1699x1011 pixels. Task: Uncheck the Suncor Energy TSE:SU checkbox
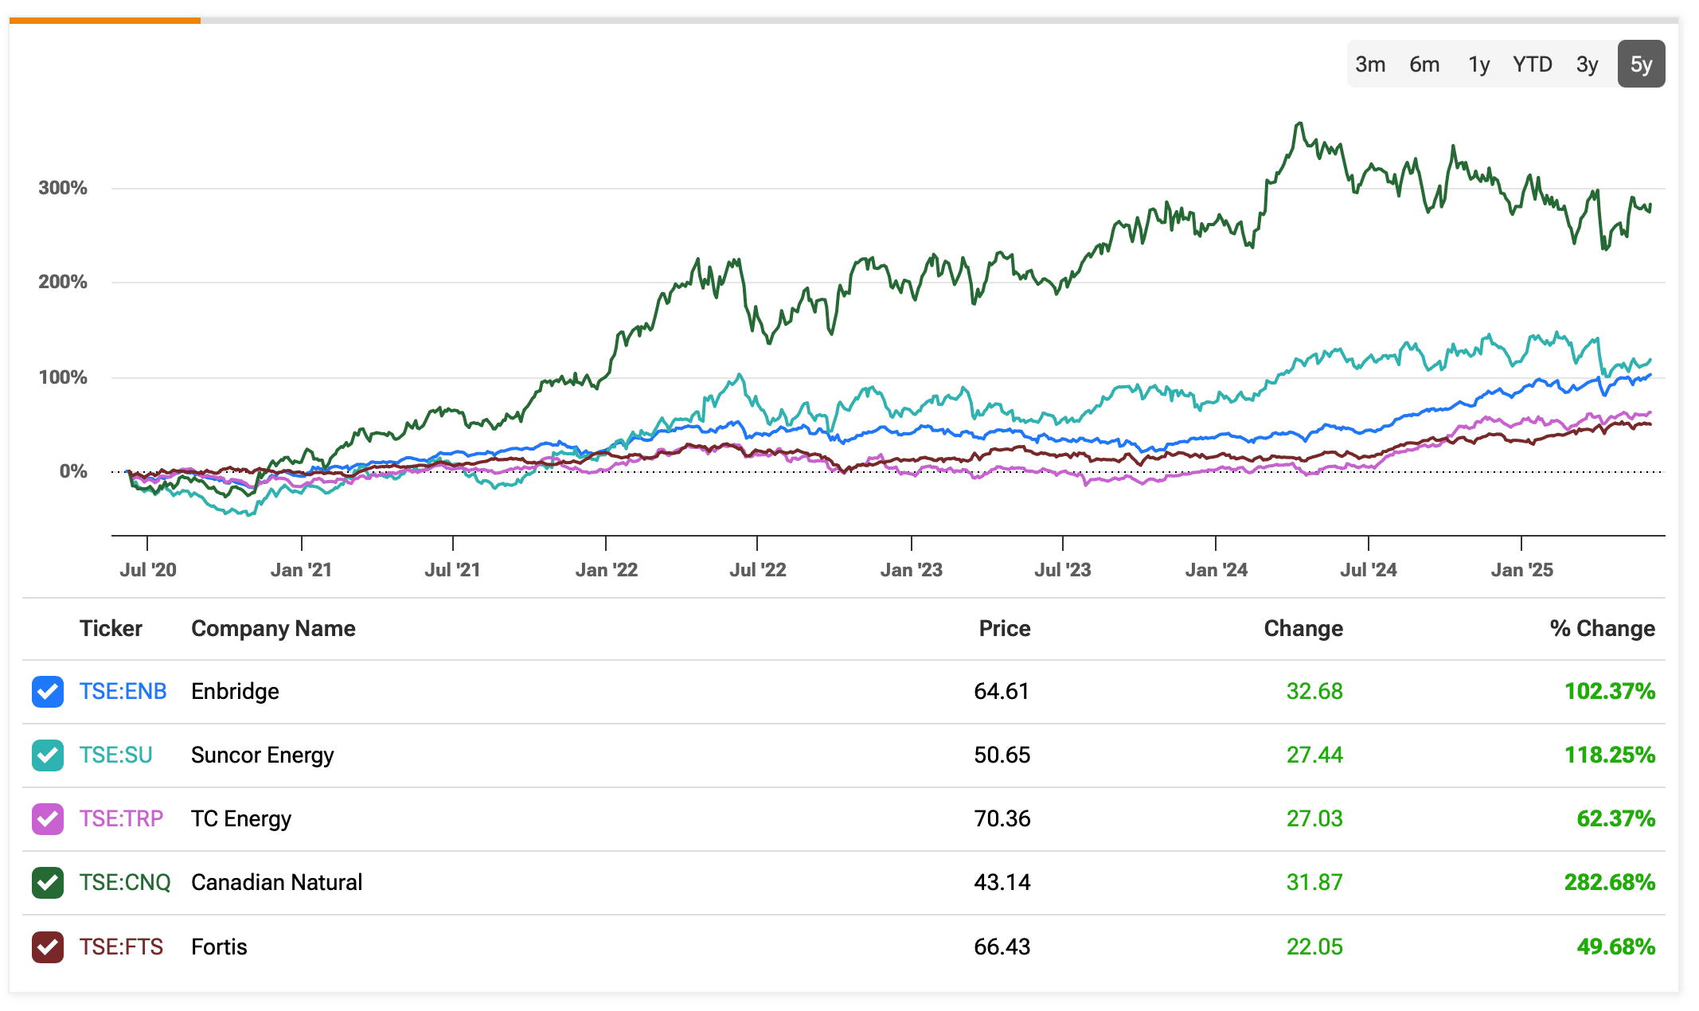pos(48,755)
